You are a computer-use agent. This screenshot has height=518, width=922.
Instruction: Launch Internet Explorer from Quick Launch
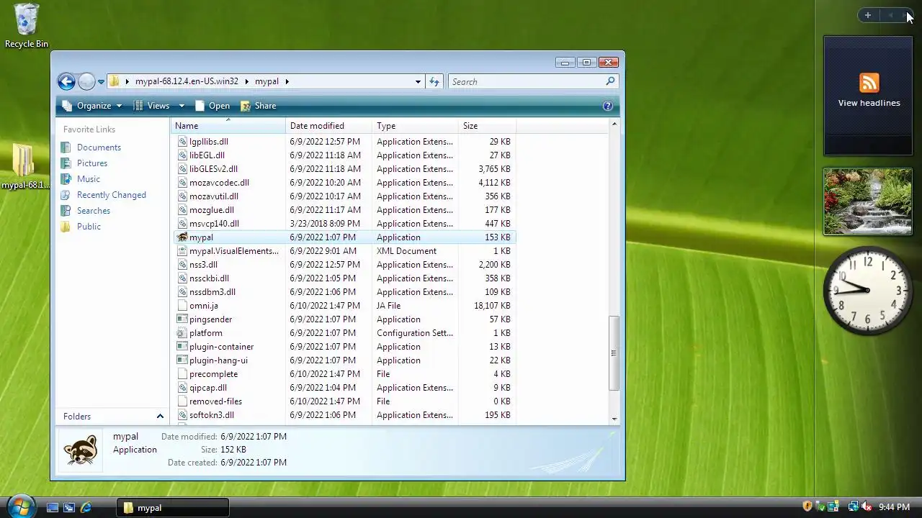[x=86, y=507]
